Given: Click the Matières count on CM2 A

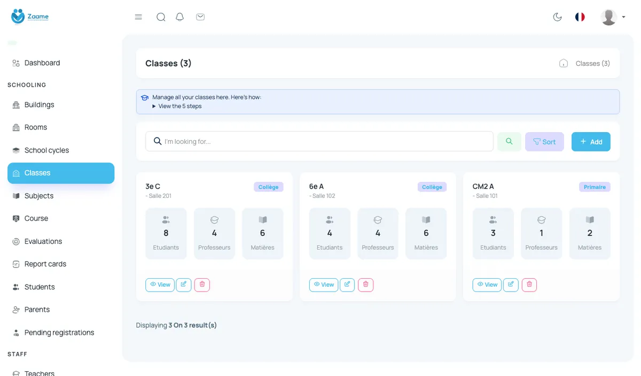Looking at the screenshot, I should (x=590, y=234).
